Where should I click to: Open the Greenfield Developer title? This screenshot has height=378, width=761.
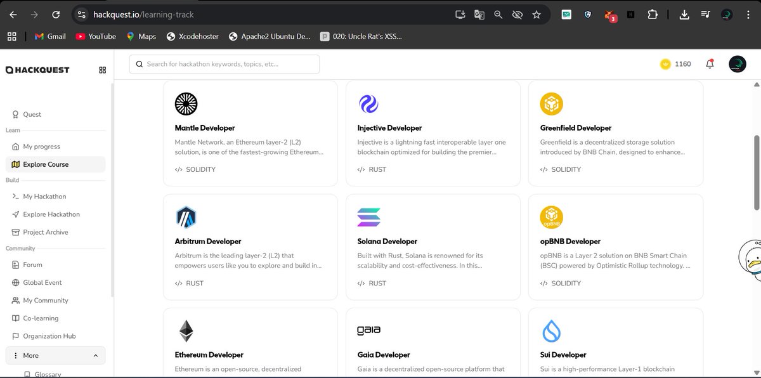tap(576, 128)
